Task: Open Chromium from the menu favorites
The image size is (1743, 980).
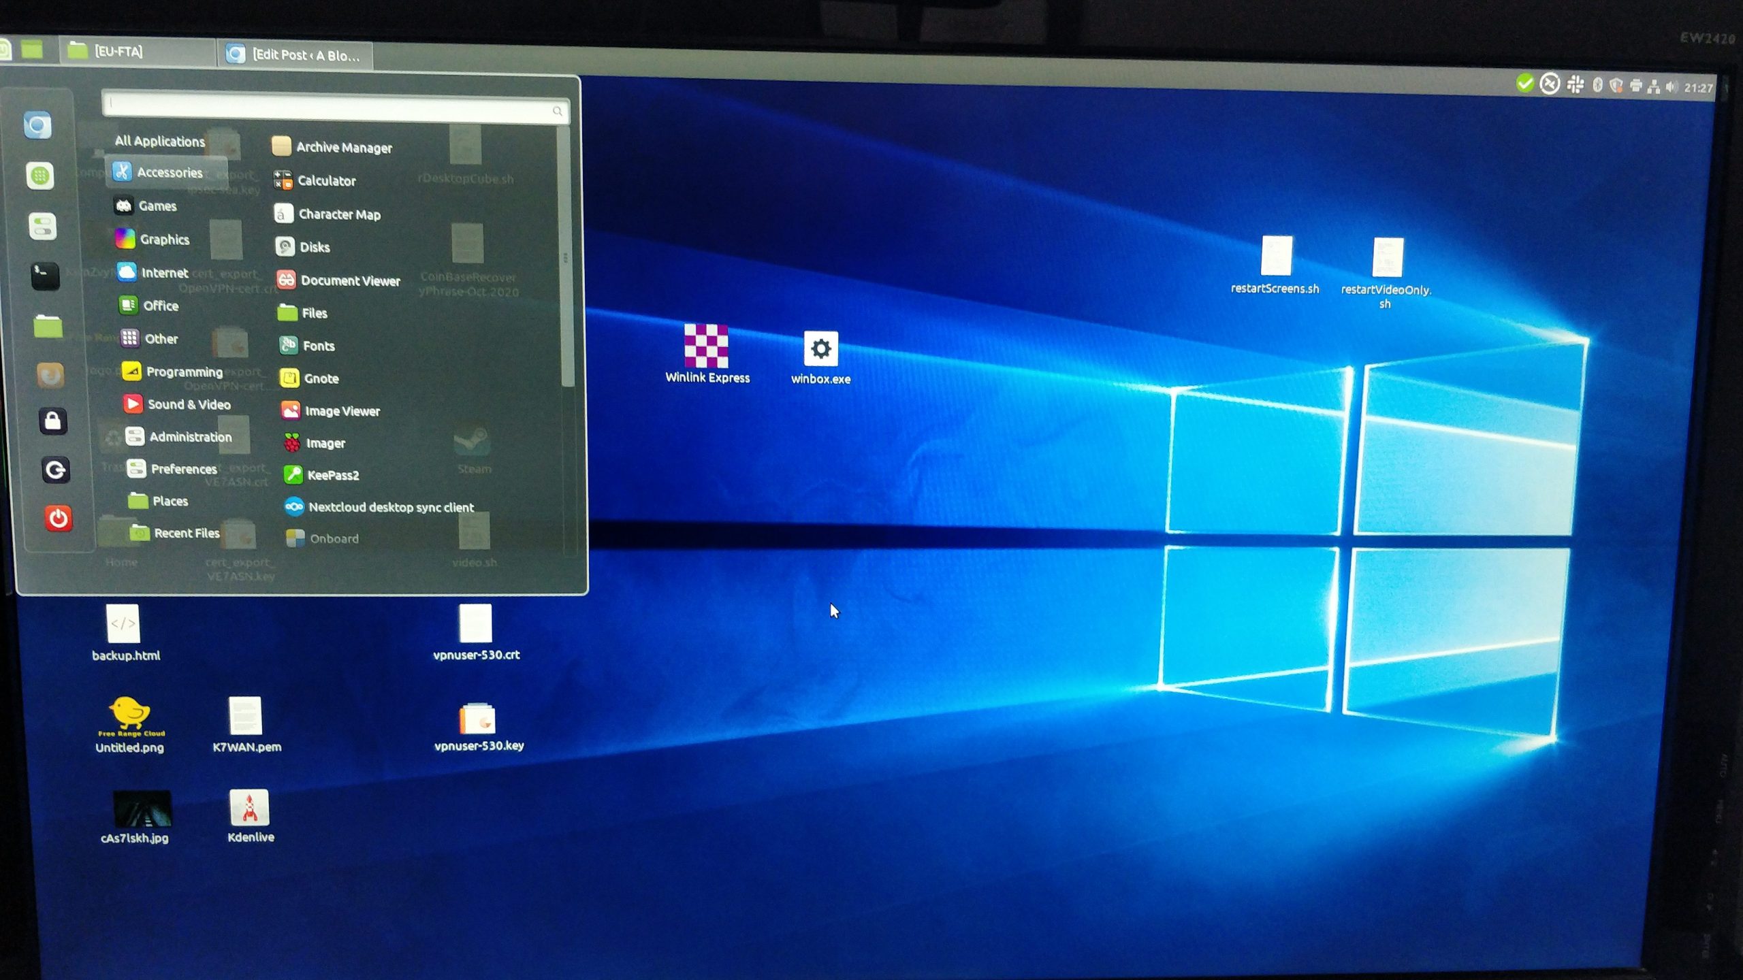Action: (x=37, y=125)
